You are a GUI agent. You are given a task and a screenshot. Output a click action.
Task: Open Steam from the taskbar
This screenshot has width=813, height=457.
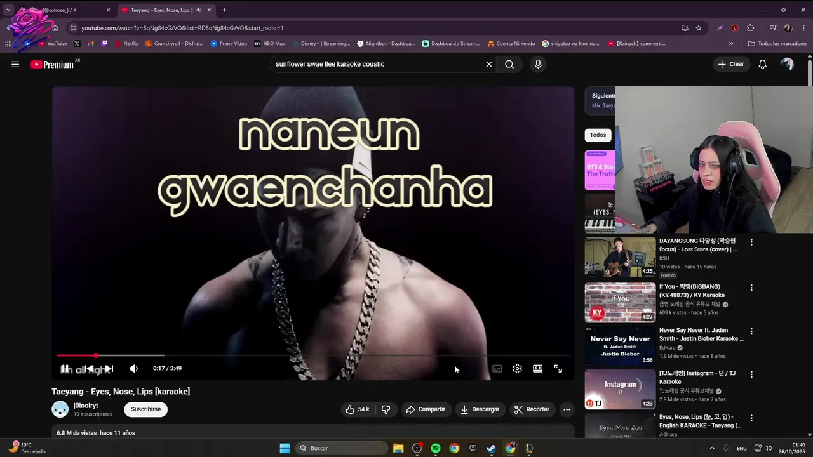[x=491, y=448]
